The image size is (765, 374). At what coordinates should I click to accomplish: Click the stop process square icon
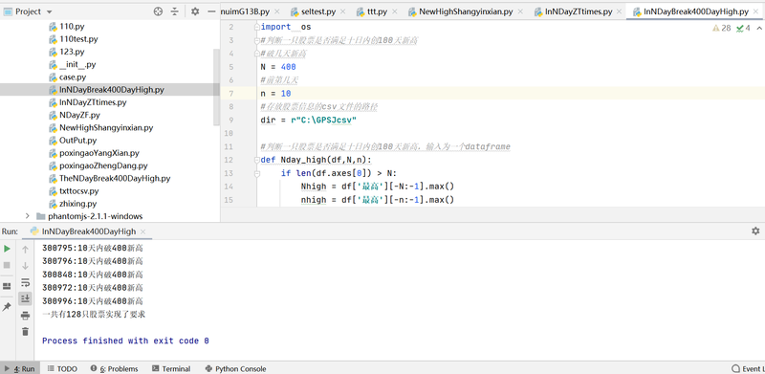[7, 265]
